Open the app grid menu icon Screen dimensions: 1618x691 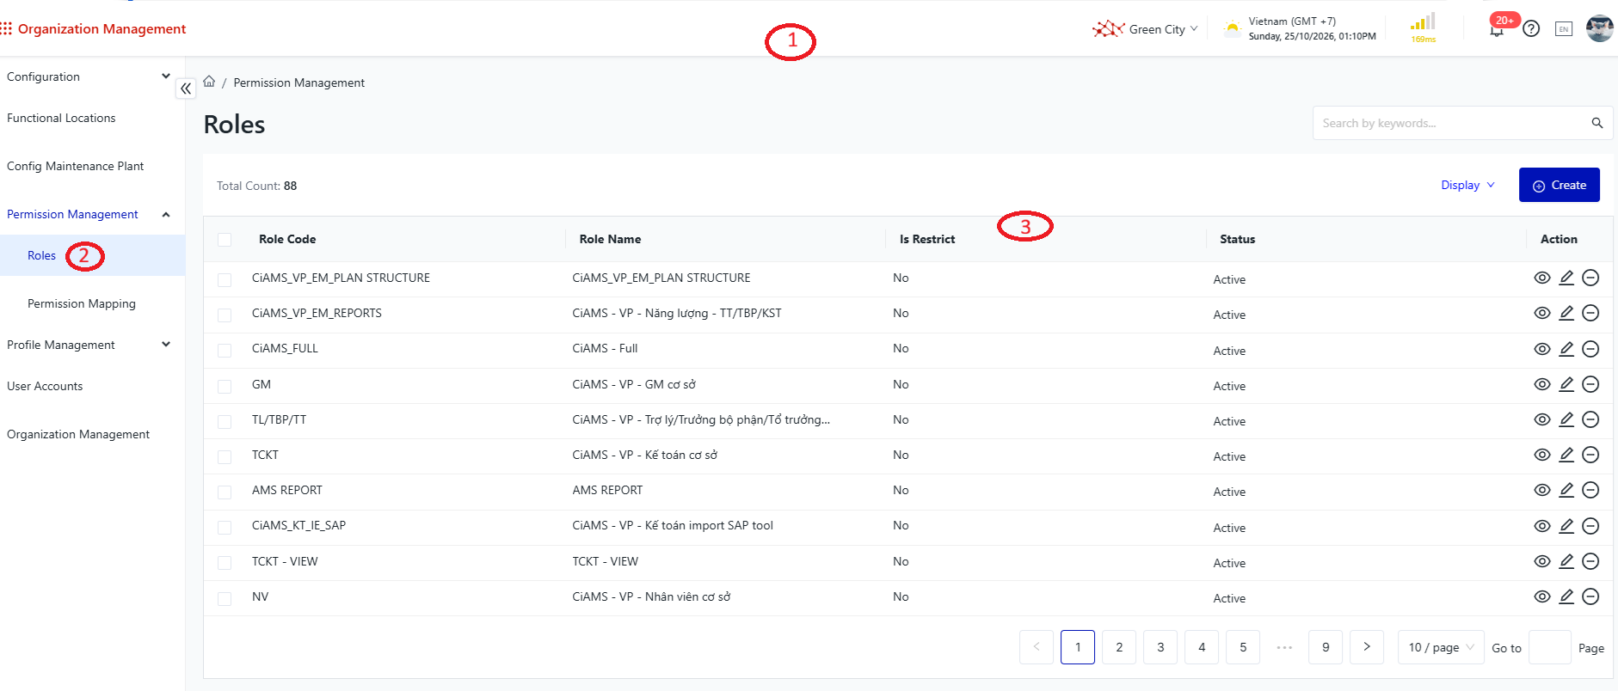tap(6, 28)
